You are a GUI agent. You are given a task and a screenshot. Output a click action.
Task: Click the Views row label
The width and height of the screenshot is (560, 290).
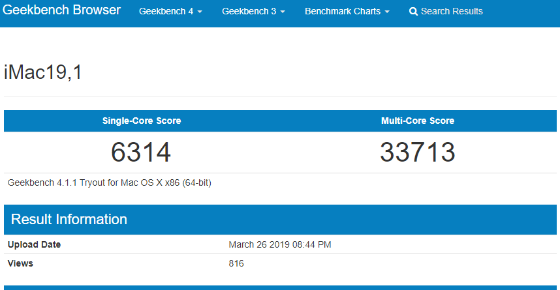(x=20, y=263)
